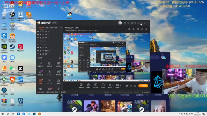Open the Overwatch desktop shortcut
The height and width of the screenshot is (116, 207).
[x=12, y=27]
